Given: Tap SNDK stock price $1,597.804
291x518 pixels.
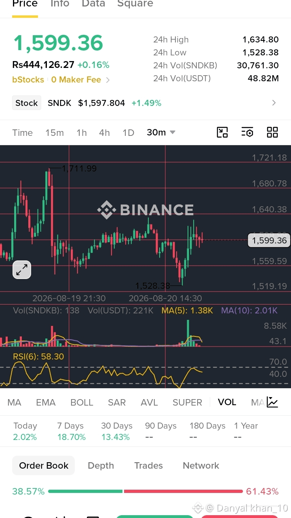Looking at the screenshot, I should (101, 103).
